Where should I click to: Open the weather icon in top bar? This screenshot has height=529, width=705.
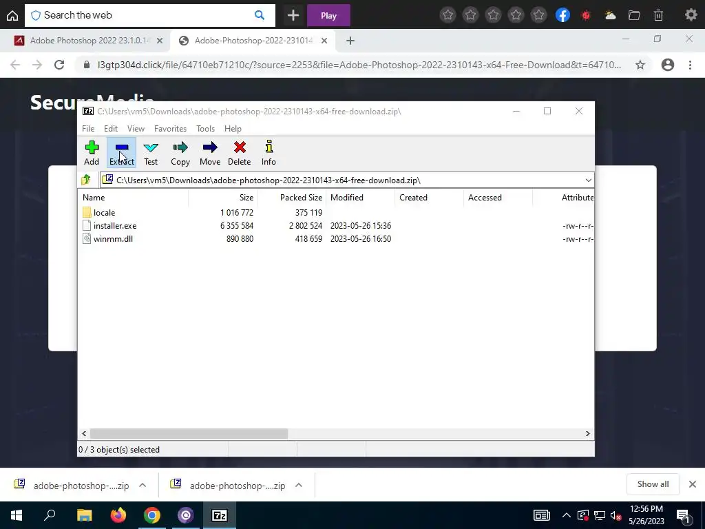610,15
